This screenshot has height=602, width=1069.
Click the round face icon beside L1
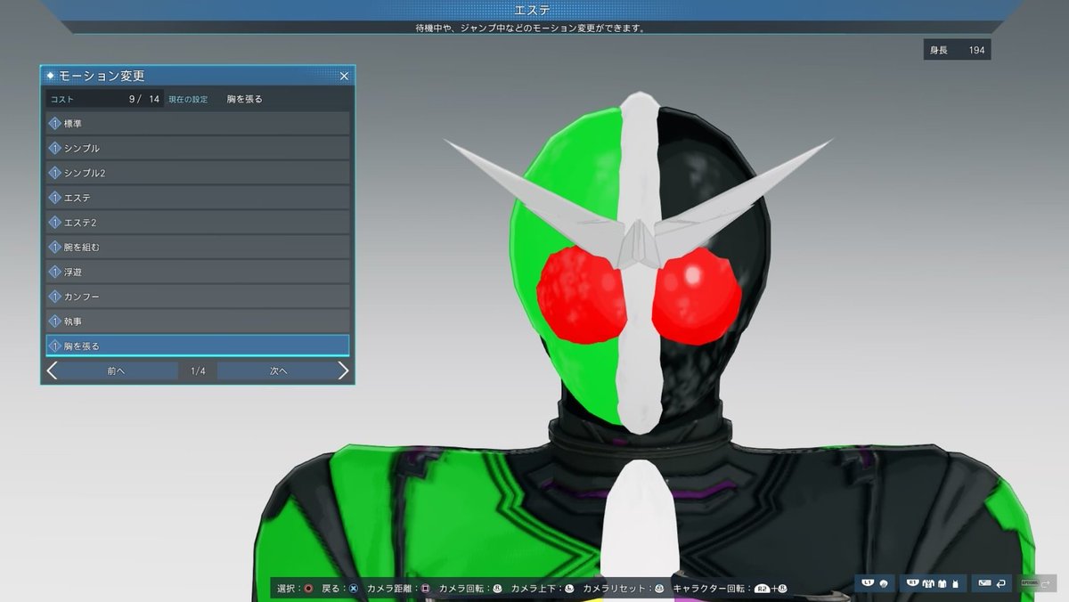click(x=884, y=584)
